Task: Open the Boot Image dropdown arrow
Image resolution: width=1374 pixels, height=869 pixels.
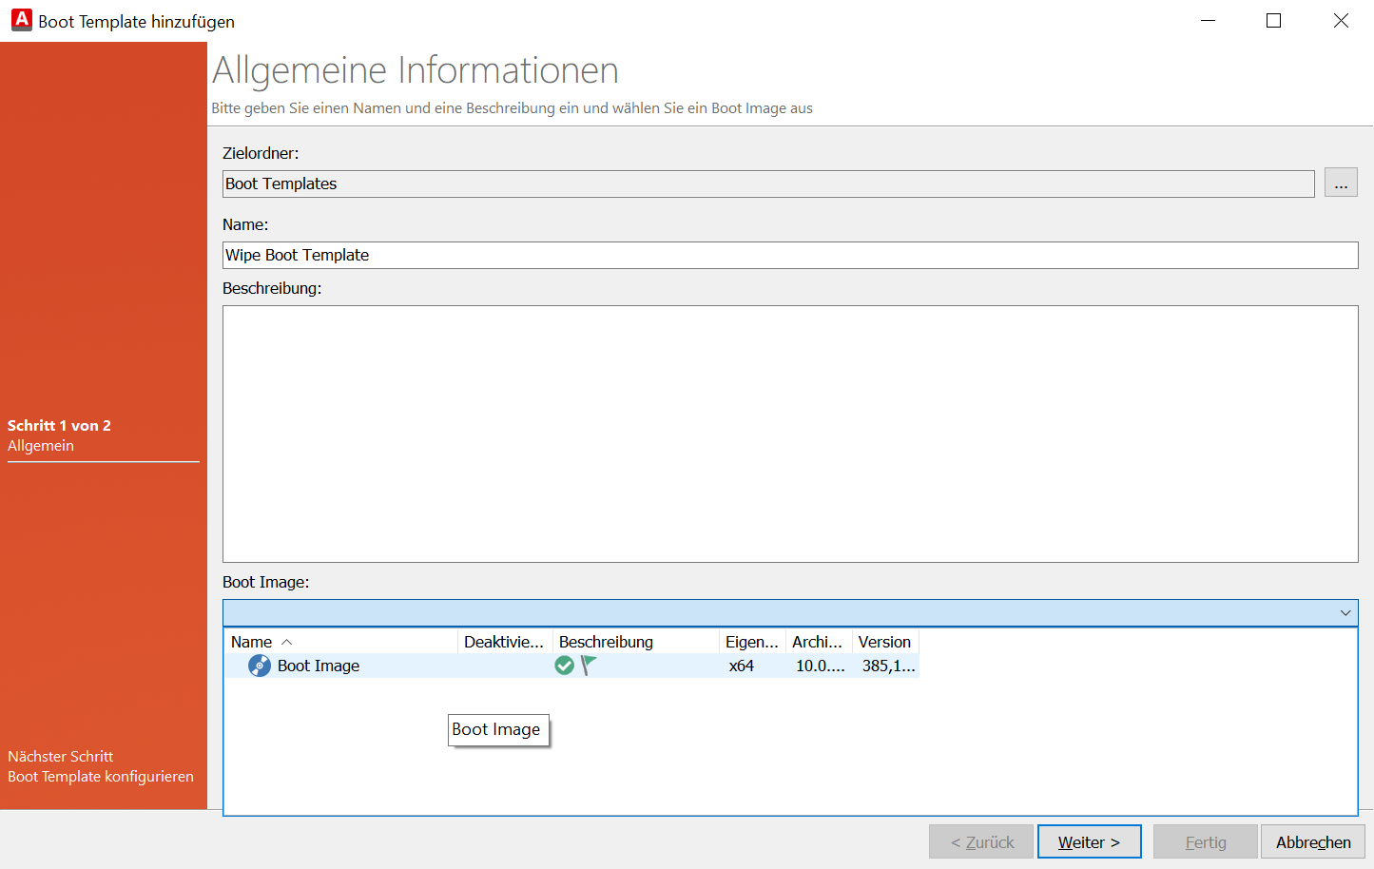Action: pos(1345,613)
